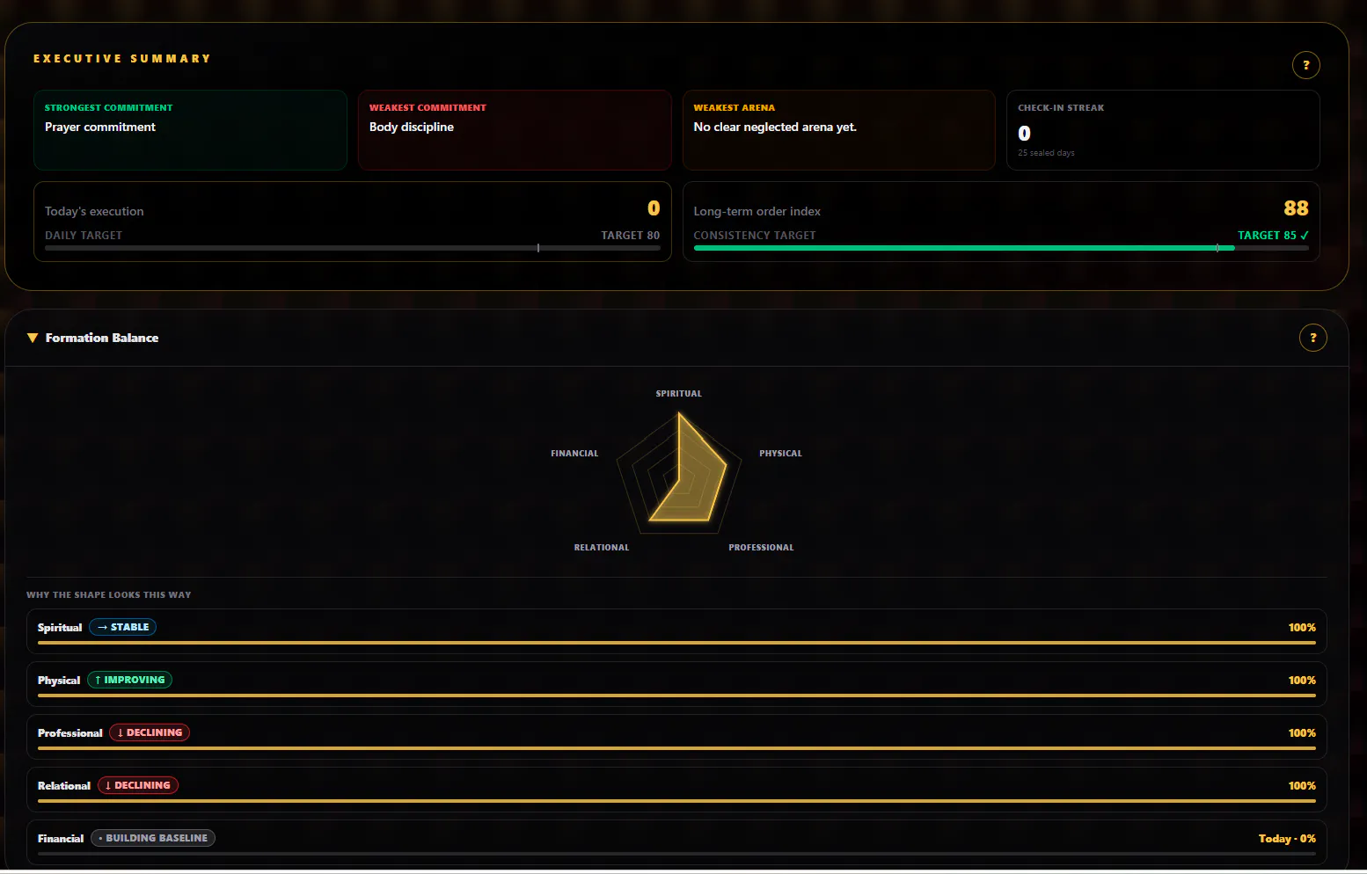
Task: Click the Spiritual 100% value
Action: pos(1302,628)
